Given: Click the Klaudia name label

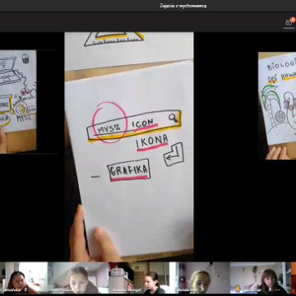Looking at the screenshot, I should [x=127, y=289].
